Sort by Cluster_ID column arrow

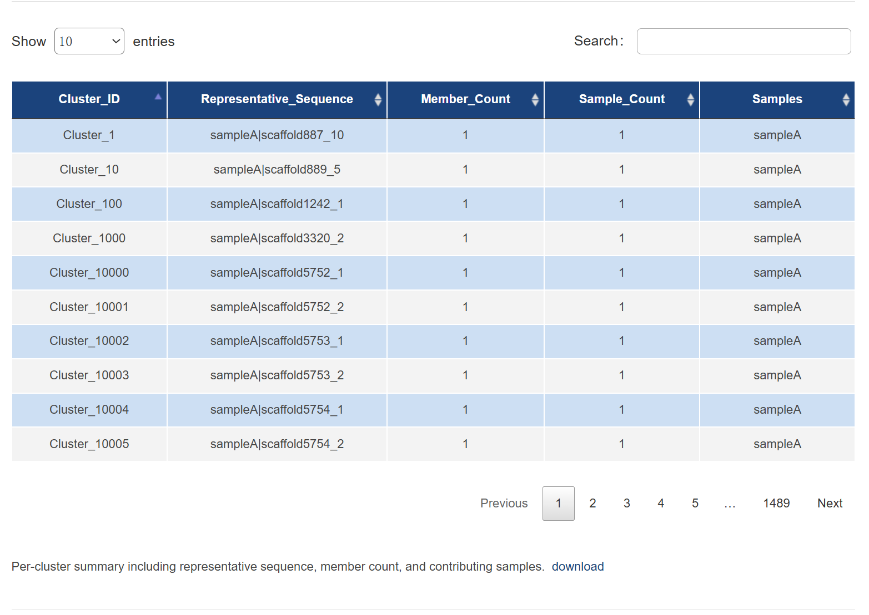click(x=158, y=97)
